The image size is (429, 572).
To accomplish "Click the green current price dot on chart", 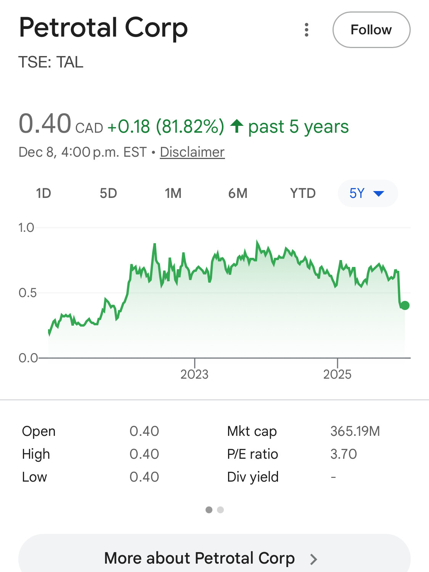I will (405, 305).
